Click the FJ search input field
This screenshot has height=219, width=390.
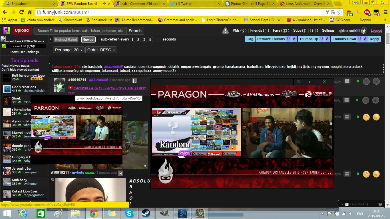81,31
